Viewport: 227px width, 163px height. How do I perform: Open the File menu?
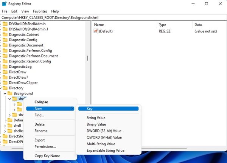pyautogui.click(x=5, y=11)
